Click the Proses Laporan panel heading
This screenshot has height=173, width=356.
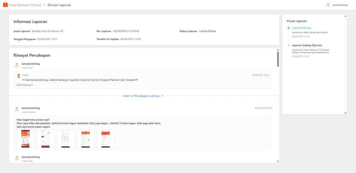coord(297,21)
